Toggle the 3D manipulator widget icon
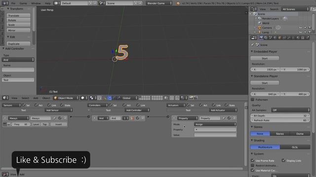This screenshot has height=177, width=316. pyautogui.click(x=105, y=98)
